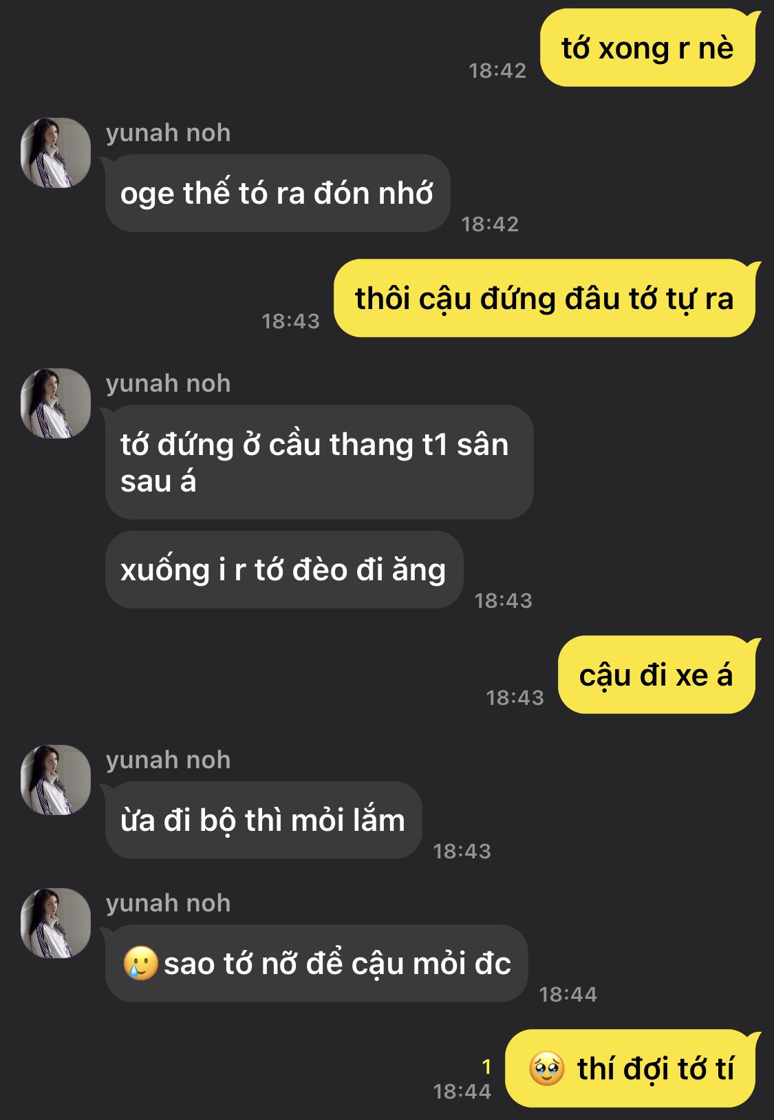
Task: Open the topmost "yunah noh" sender name
Action: [x=168, y=132]
